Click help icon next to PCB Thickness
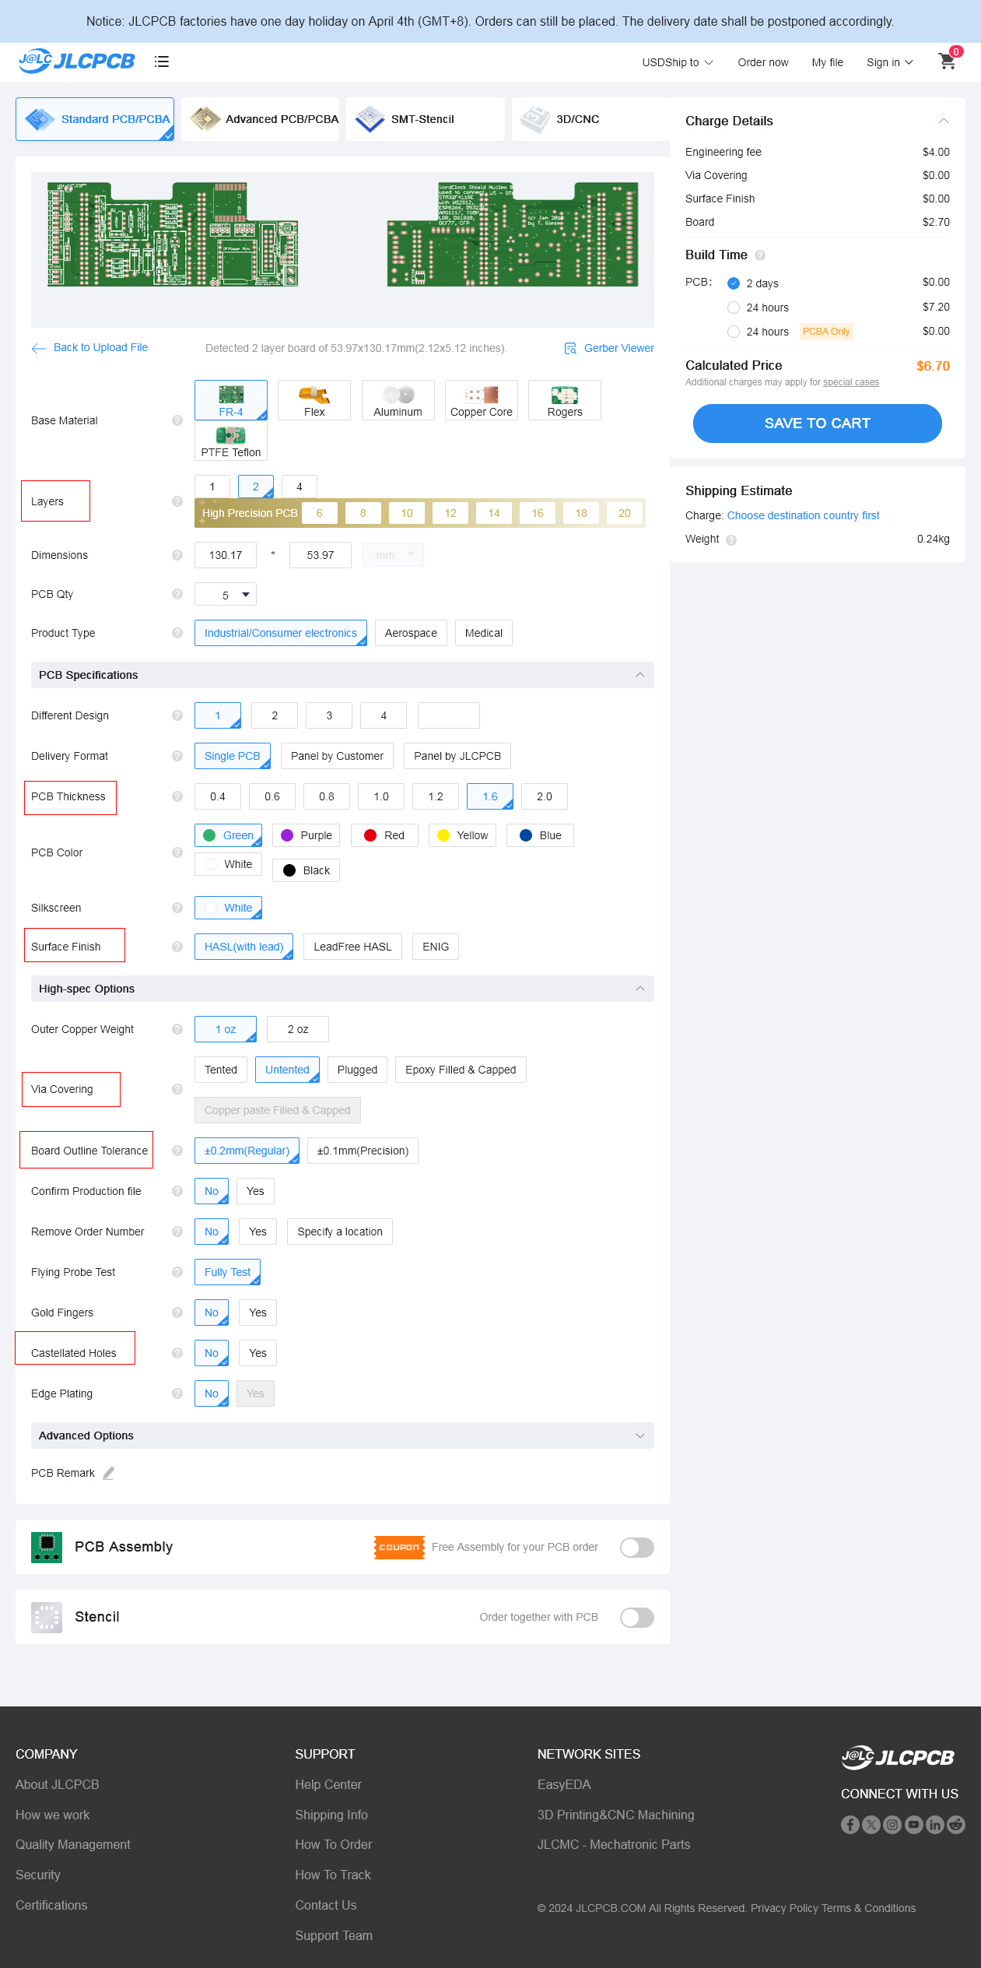The height and width of the screenshot is (1968, 981). [177, 796]
